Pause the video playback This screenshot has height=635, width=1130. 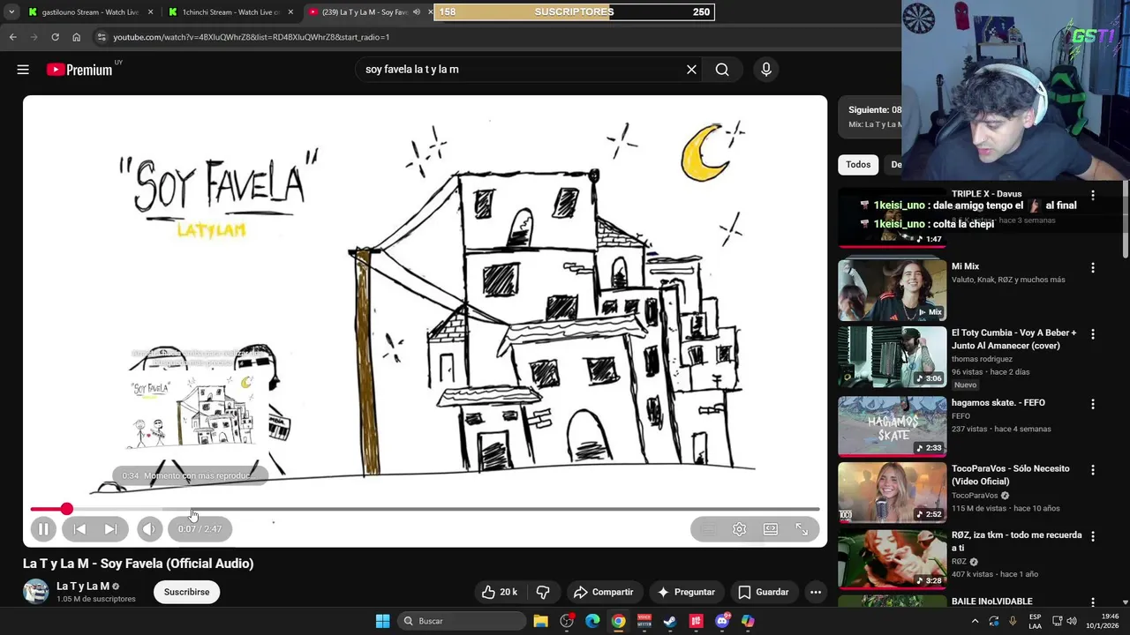43,529
